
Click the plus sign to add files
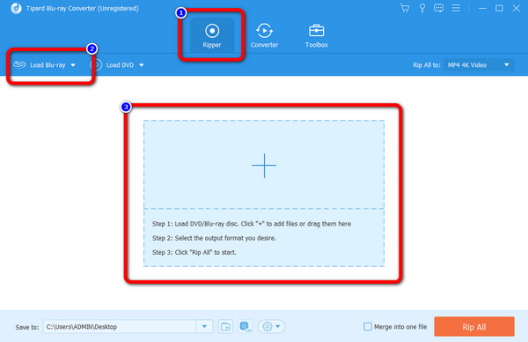tap(264, 165)
